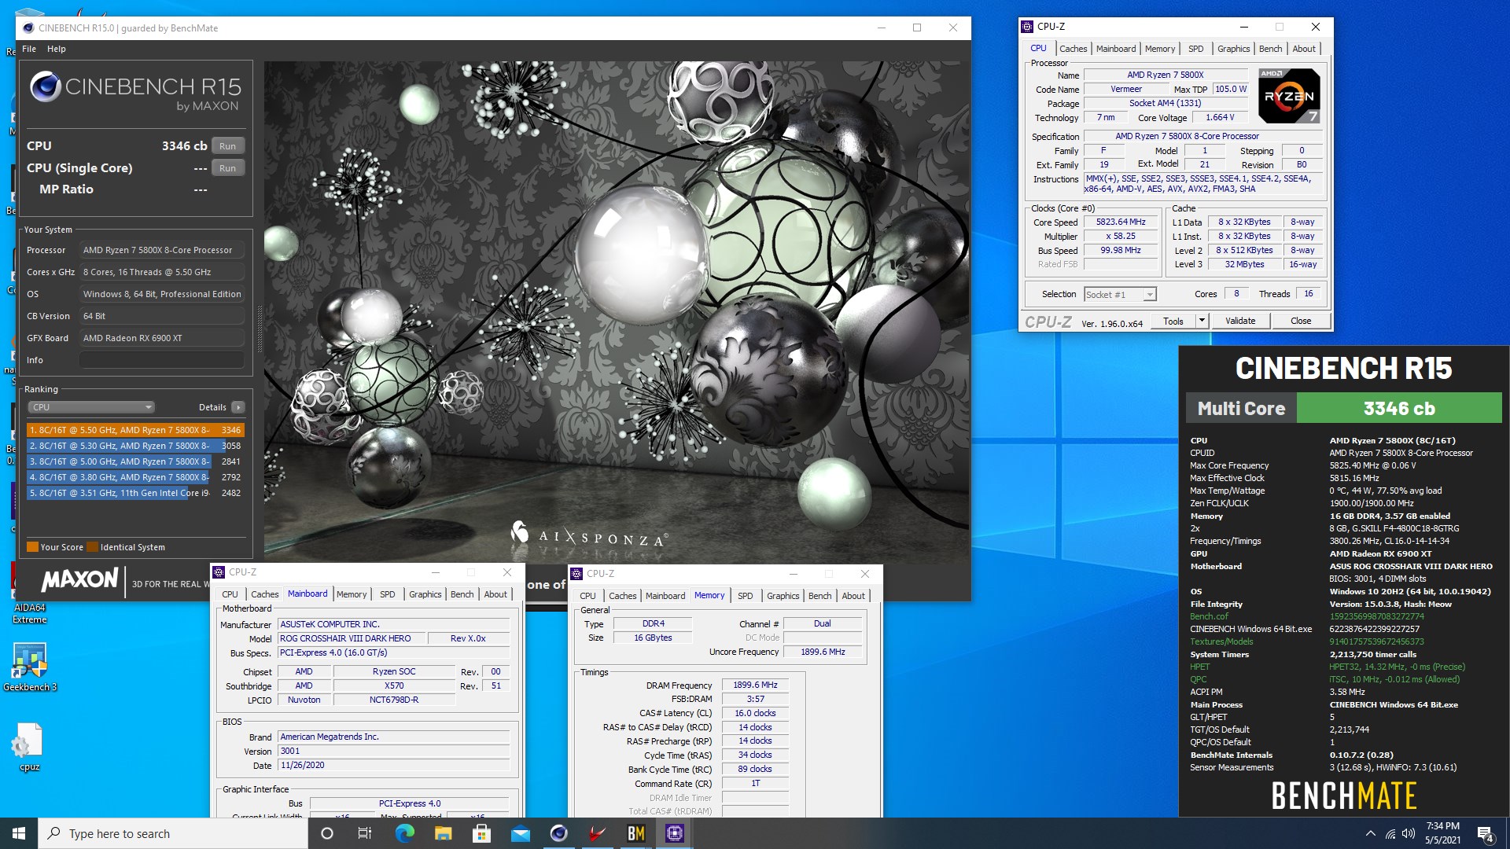Select ranking row 4 at 3.80 GHz
Viewport: 1510px width, 849px height.
135,477
